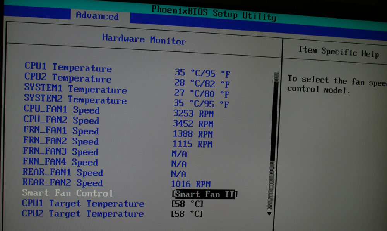Screen dimensions: 387x231
Task: Select the Smart Fan Control label
Action: (67, 193)
